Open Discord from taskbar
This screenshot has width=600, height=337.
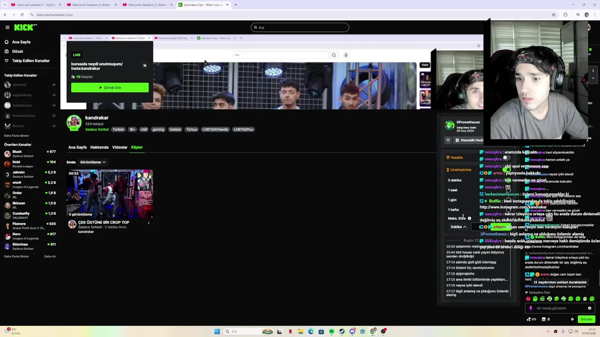(352, 331)
